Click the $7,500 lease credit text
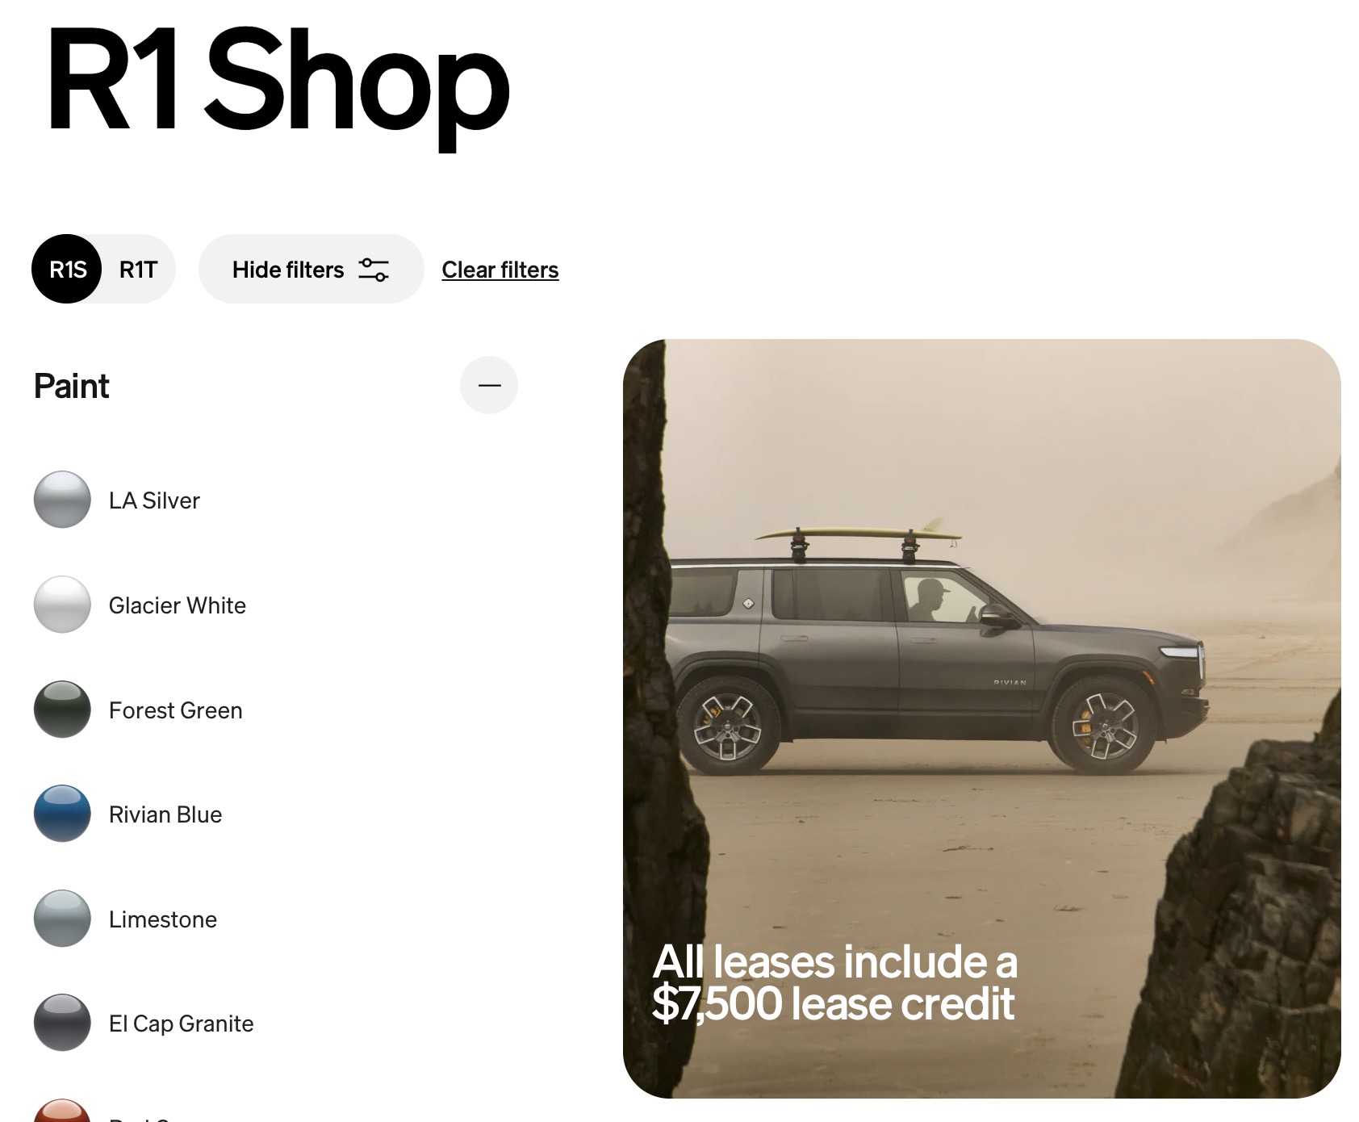Screen dimensions: 1359x1122 point(834,1004)
